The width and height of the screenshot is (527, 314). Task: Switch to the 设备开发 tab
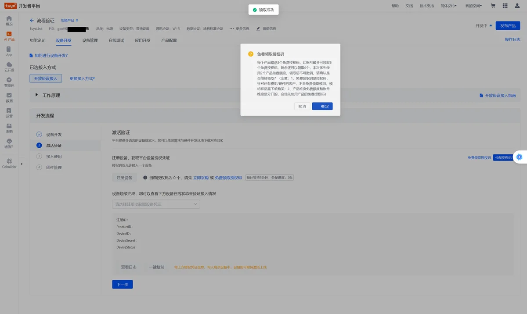pyautogui.click(x=64, y=40)
